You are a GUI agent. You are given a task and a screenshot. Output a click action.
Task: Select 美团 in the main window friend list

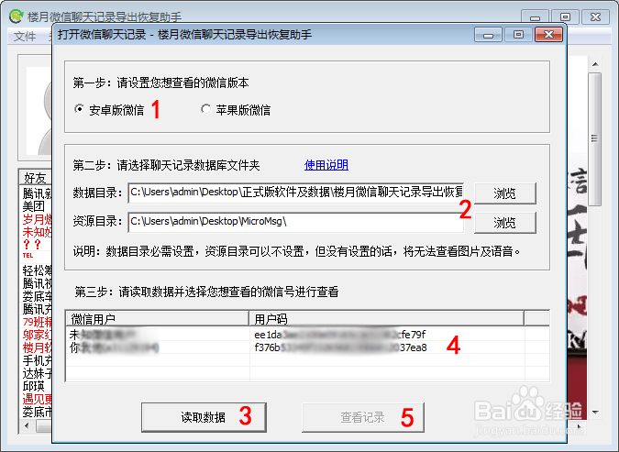click(x=34, y=206)
